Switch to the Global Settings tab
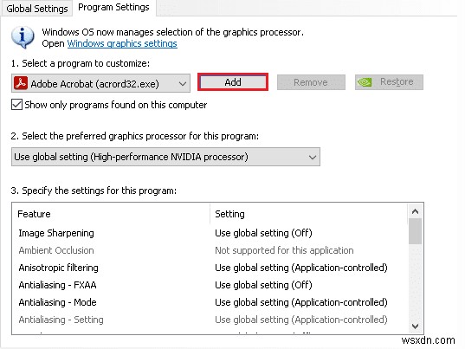The image size is (465, 349). point(37,9)
